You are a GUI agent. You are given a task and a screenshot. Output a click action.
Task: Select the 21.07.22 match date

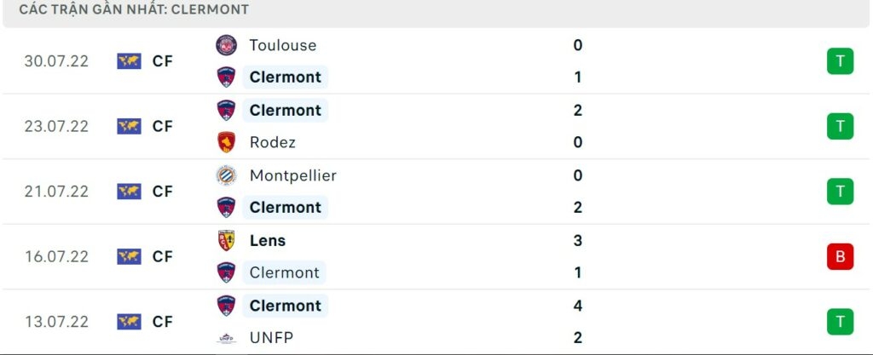pos(56,192)
